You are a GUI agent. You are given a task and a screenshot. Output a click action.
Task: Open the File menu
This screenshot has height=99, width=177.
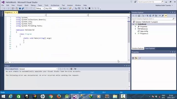coord(2,5)
